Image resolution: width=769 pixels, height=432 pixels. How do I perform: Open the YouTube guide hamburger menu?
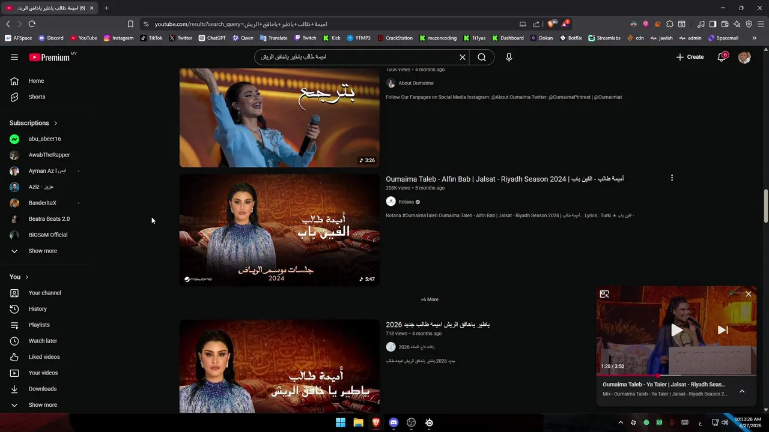tap(14, 57)
